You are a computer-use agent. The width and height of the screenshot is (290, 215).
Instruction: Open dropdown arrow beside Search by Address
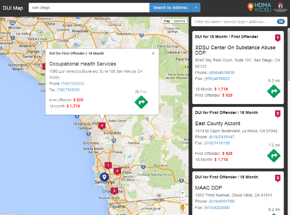pos(196,7)
